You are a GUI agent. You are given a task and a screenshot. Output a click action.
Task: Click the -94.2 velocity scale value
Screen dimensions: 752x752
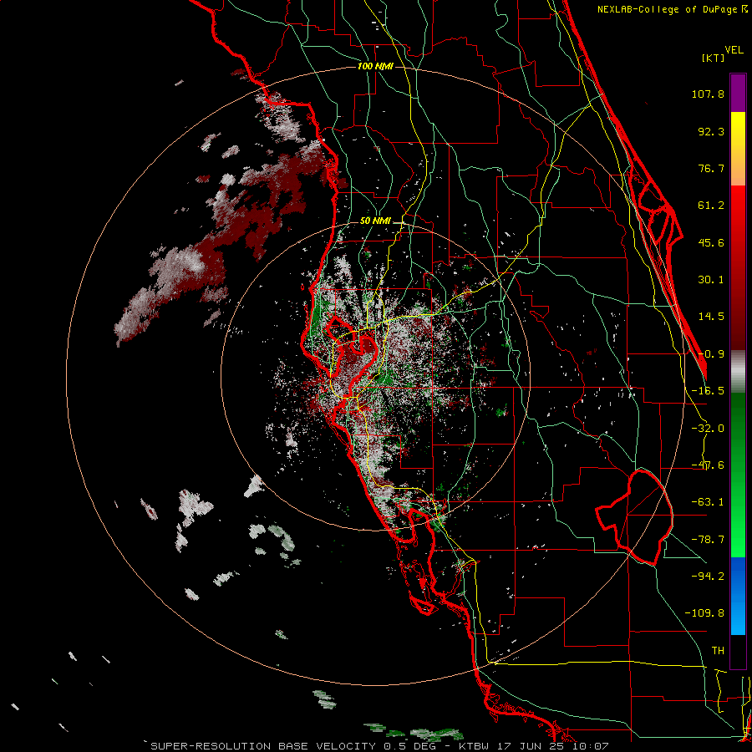point(708,576)
